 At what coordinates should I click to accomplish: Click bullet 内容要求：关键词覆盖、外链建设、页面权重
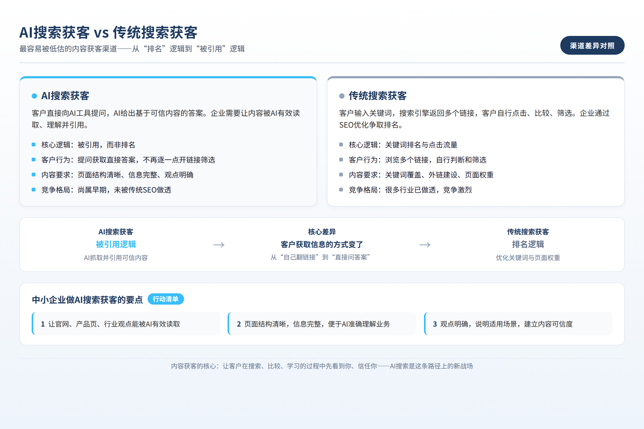coord(421,175)
